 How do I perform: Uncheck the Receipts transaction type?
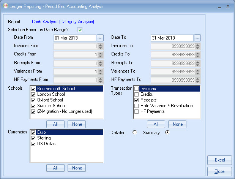coord(136,100)
